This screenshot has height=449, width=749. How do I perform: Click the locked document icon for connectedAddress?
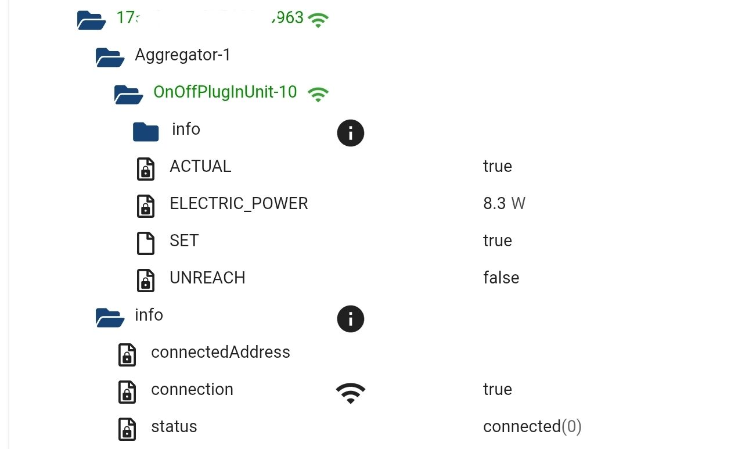(127, 354)
